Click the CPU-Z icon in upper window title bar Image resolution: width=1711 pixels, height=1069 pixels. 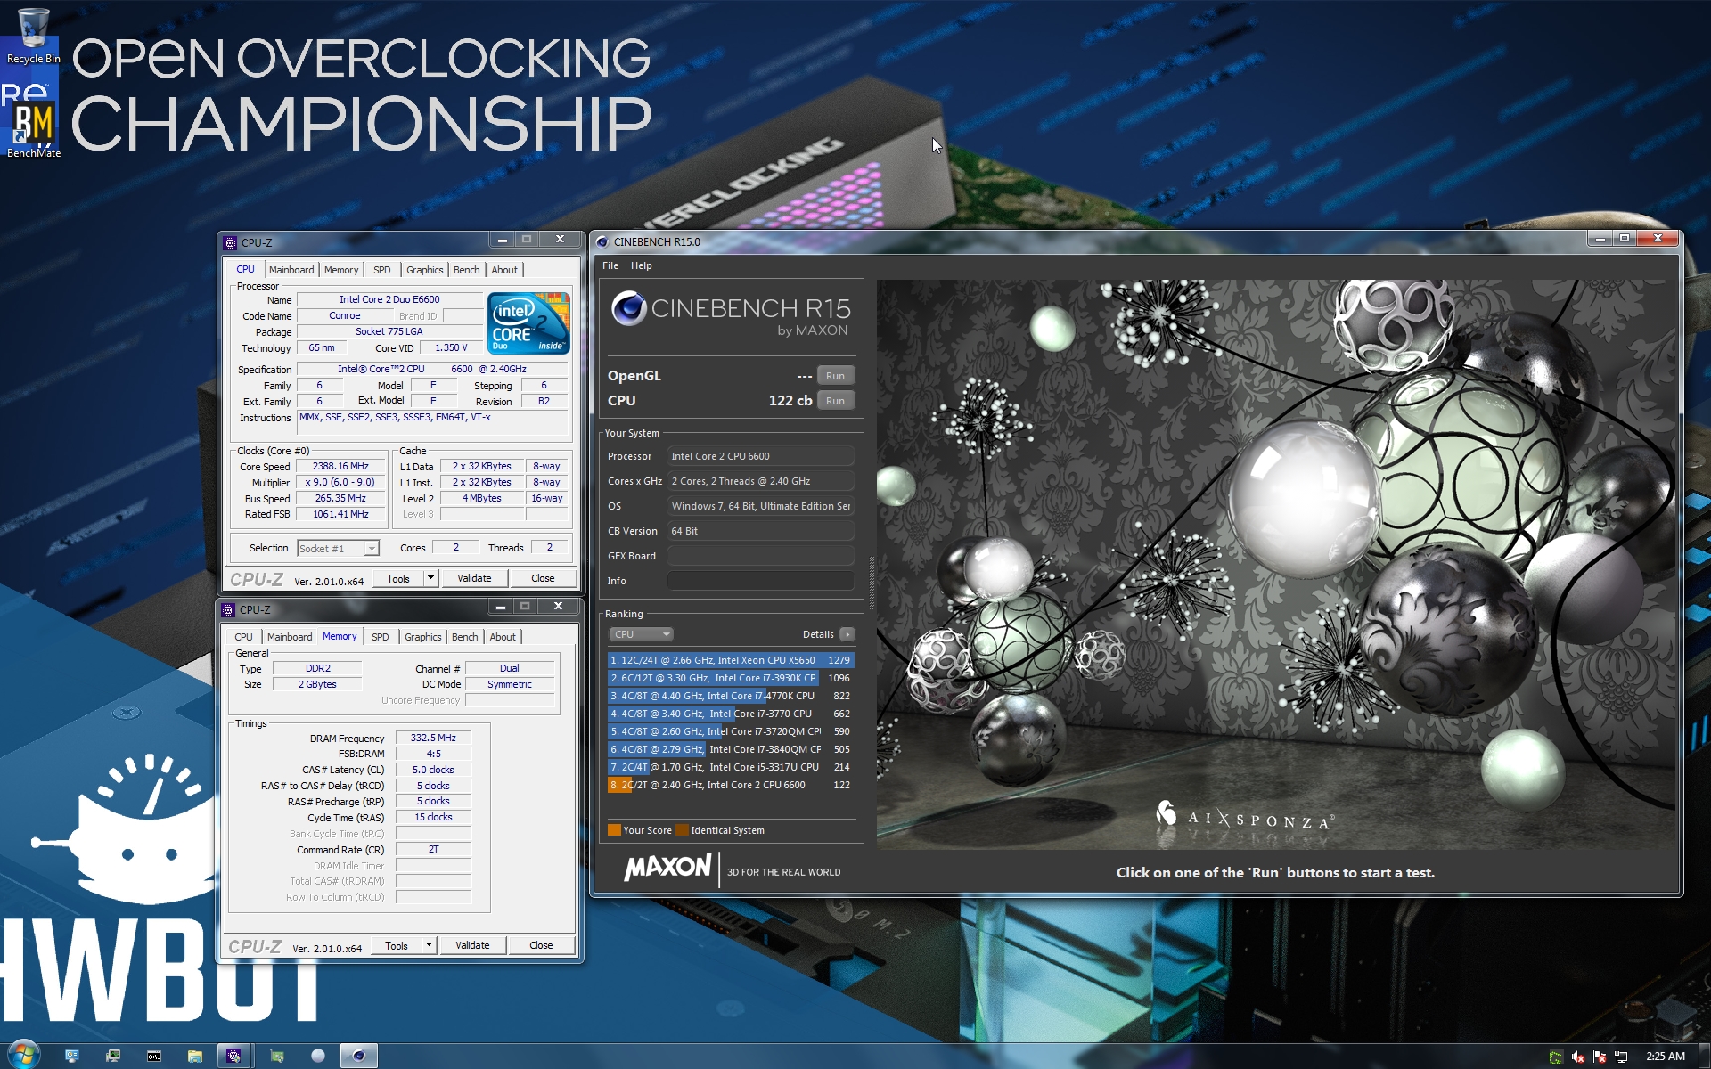(x=231, y=242)
